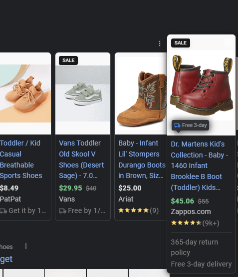Click delivery truck icon under Vans listing
This screenshot has width=238, height=277.
pyautogui.click(x=62, y=211)
